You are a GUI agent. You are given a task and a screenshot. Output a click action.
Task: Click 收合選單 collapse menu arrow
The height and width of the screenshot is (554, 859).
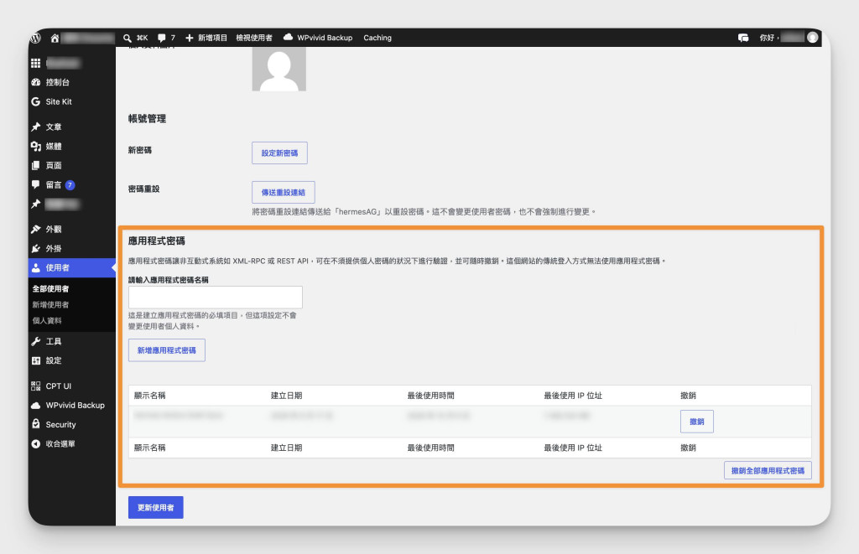point(35,444)
